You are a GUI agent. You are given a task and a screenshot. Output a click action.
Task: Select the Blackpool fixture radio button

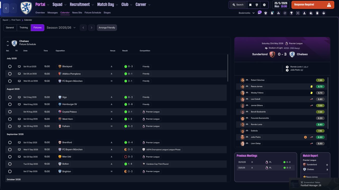tap(10, 66)
